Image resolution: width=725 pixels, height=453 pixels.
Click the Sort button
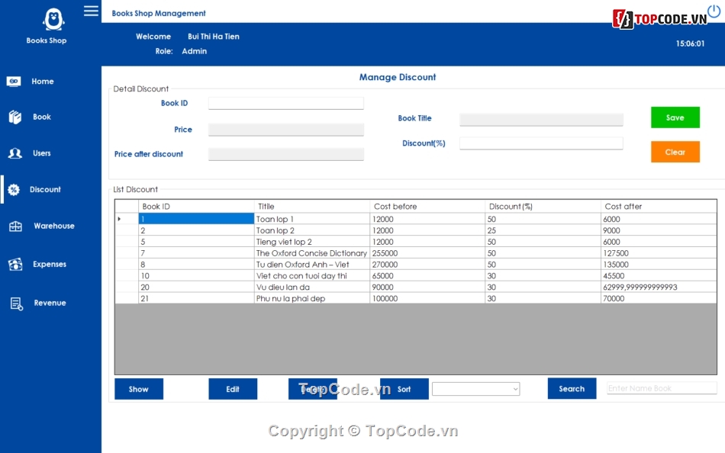pyautogui.click(x=404, y=389)
